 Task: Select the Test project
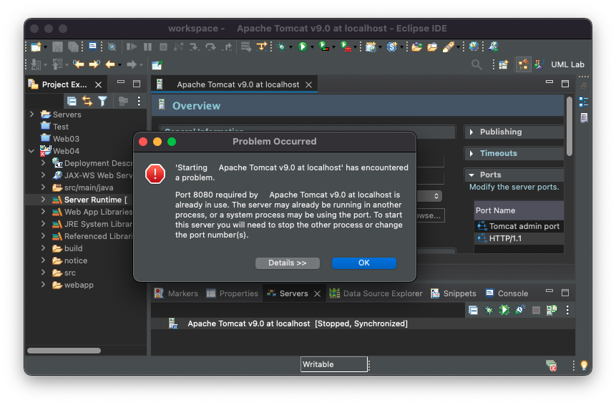tap(54, 127)
